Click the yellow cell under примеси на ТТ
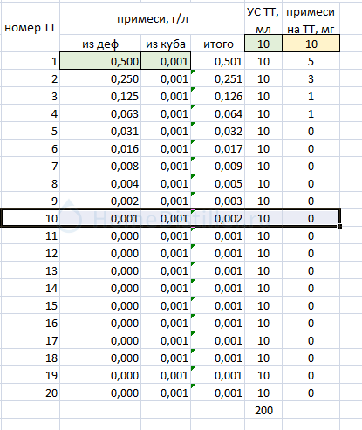 [x=311, y=44]
